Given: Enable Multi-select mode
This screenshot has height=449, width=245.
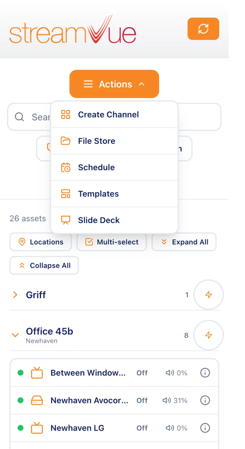Looking at the screenshot, I should coord(112,242).
